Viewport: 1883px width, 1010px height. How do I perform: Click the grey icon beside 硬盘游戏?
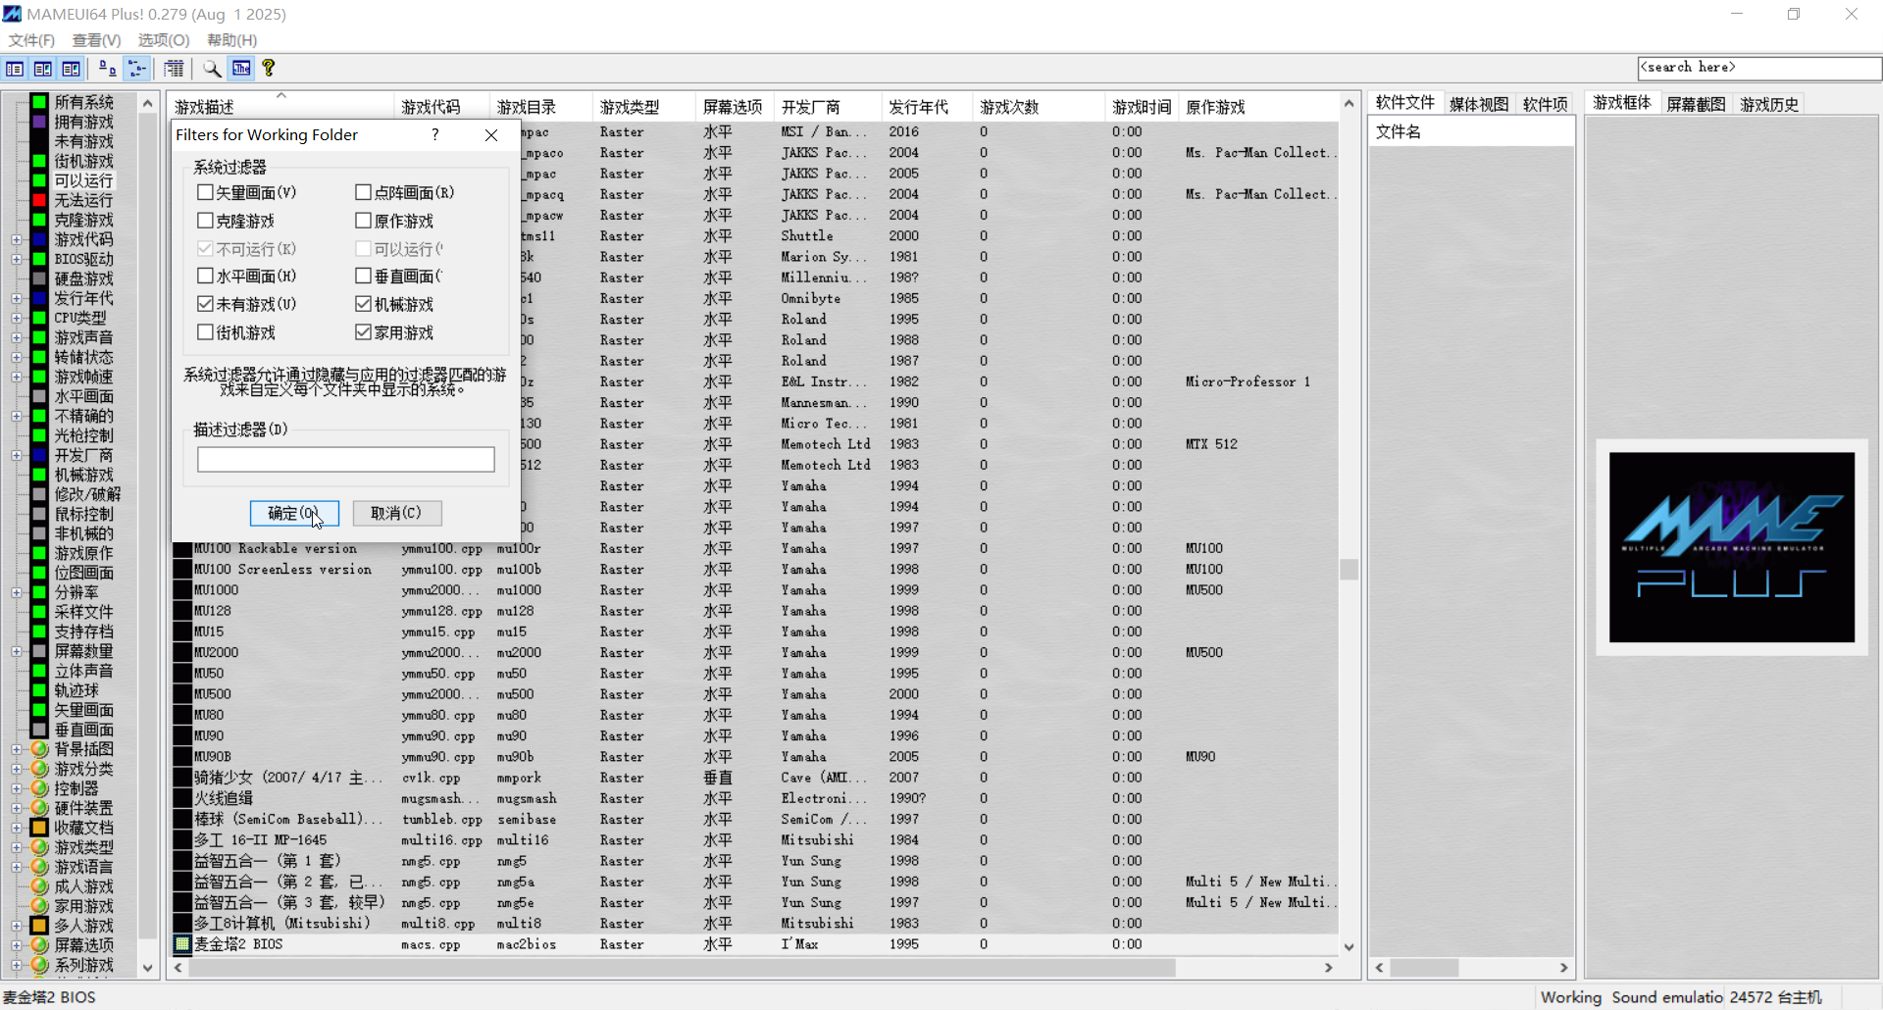click(x=39, y=278)
